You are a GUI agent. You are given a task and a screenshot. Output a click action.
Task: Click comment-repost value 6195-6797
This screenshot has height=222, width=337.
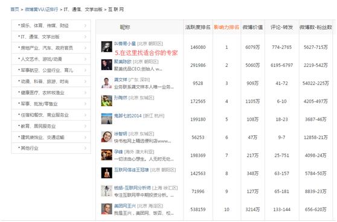[x=282, y=65]
